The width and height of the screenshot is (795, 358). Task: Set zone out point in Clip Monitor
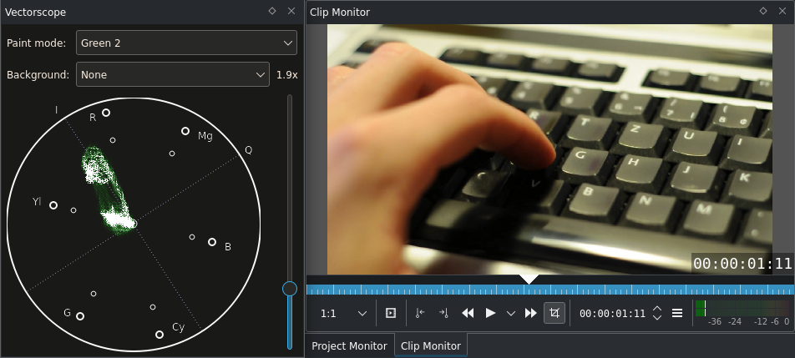[x=443, y=314]
